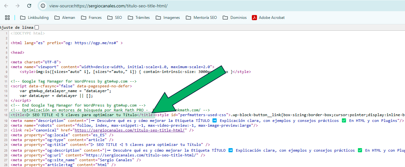The image size is (405, 167).
Task: Open the Dominios bookmark folder
Action: [235, 18]
